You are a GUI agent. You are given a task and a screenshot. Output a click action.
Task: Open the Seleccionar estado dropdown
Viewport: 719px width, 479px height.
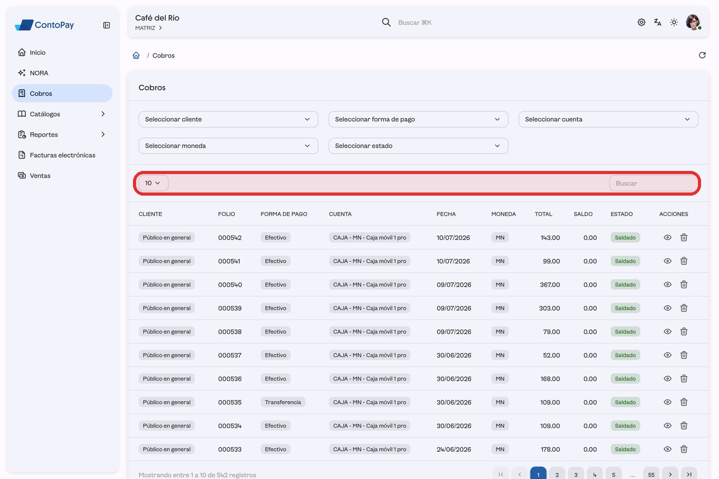point(419,146)
